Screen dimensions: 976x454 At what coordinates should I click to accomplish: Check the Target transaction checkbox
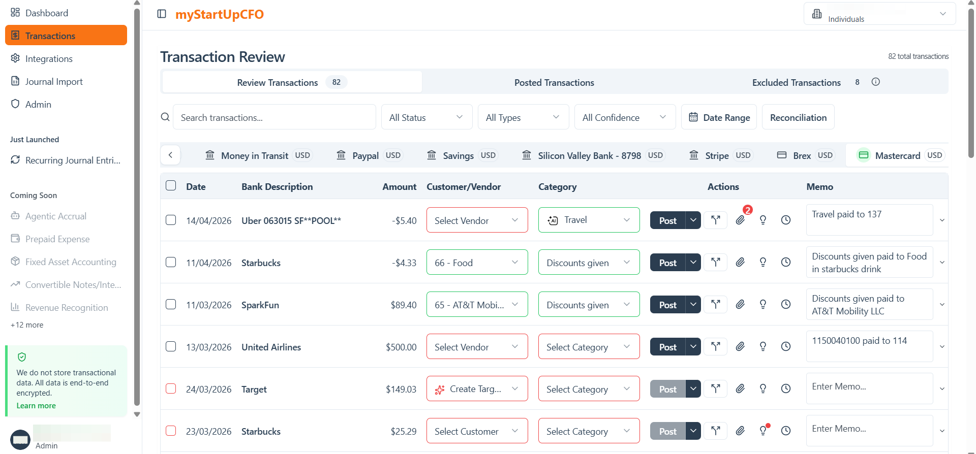pyautogui.click(x=171, y=388)
